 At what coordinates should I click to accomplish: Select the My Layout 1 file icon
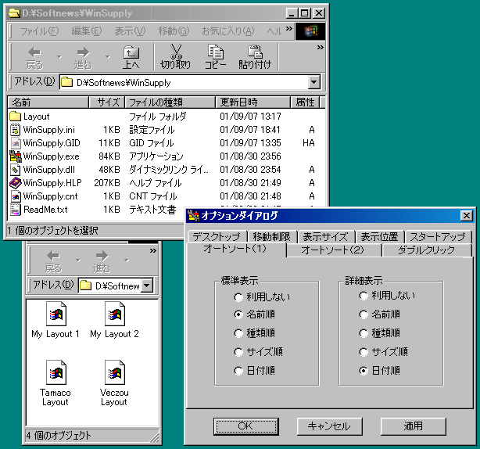(56, 314)
